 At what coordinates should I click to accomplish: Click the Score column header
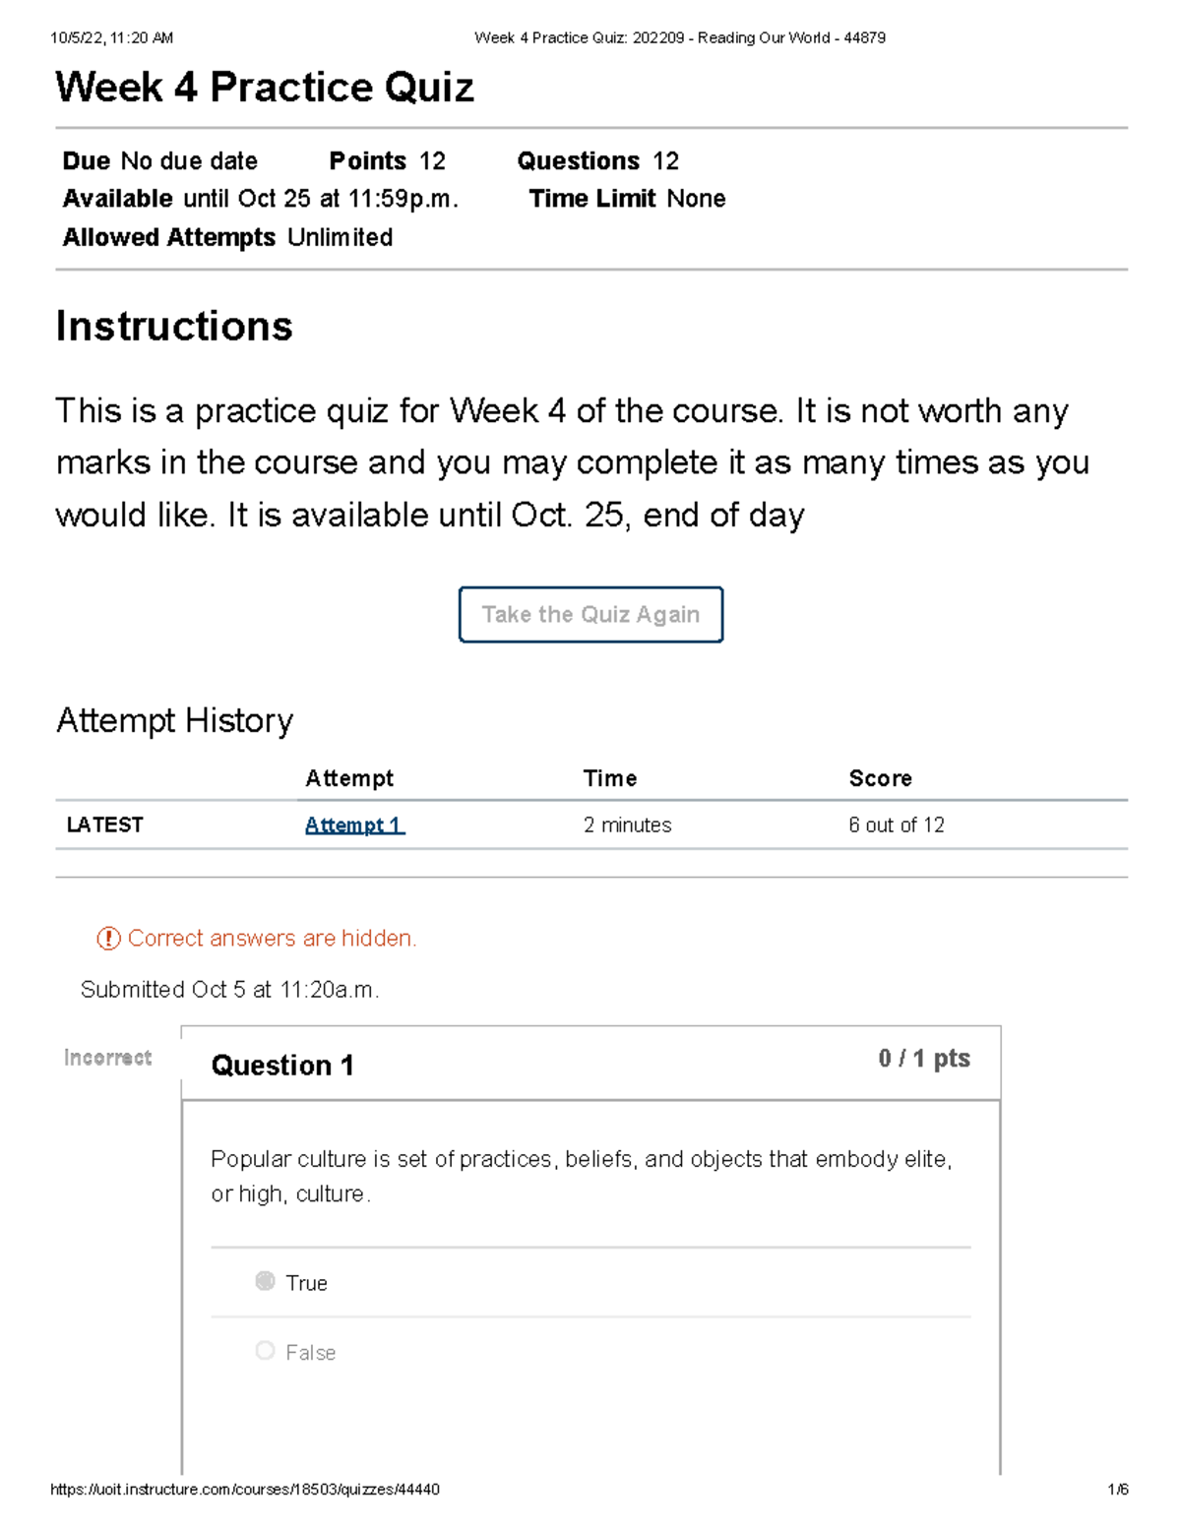[880, 778]
